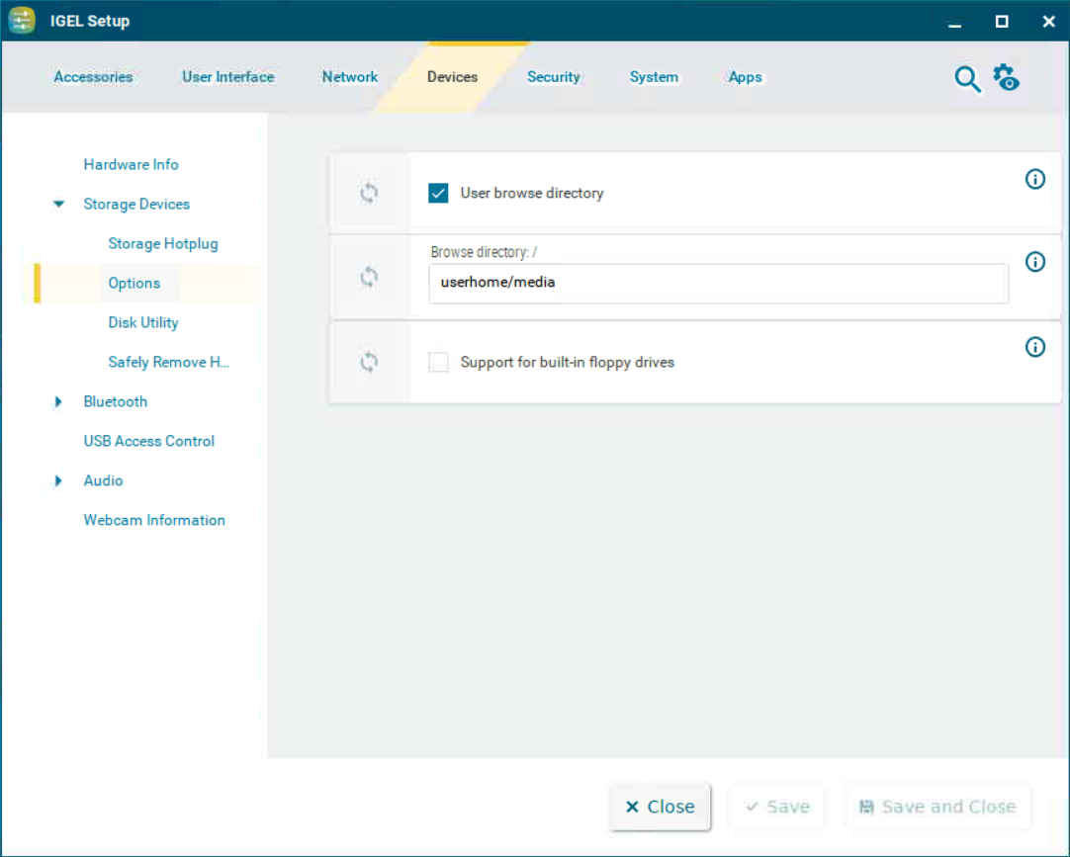1070x857 pixels.
Task: Uncheck User browse directory checkbox
Action: (438, 193)
